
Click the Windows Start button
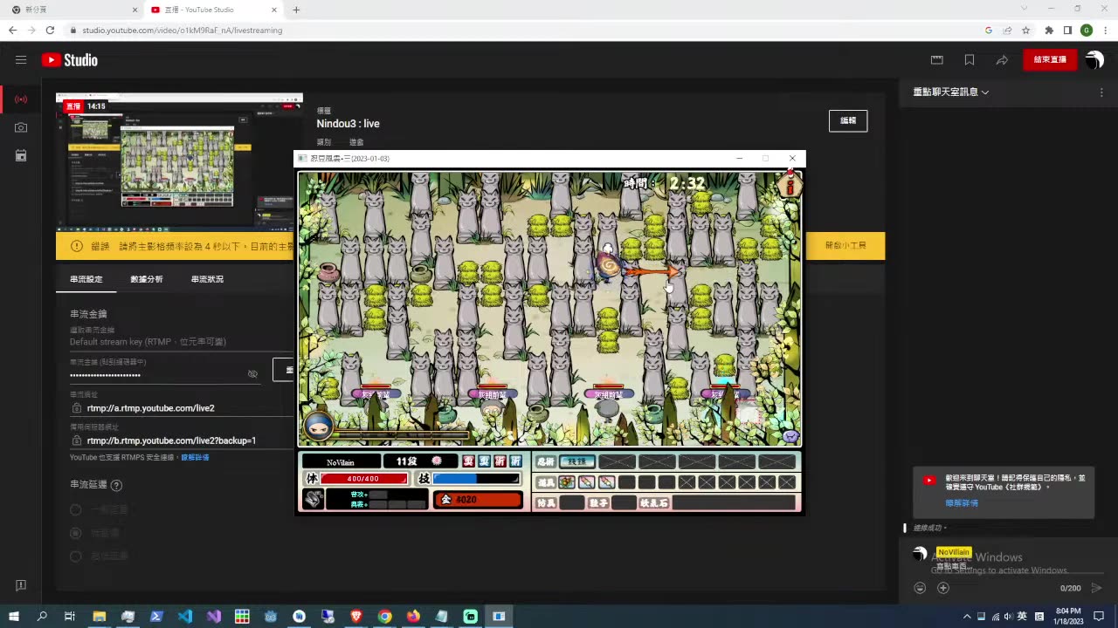[14, 616]
